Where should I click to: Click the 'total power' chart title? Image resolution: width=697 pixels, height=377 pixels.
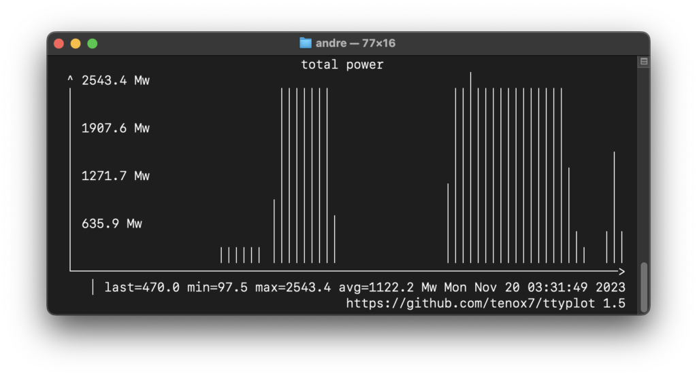click(x=342, y=65)
